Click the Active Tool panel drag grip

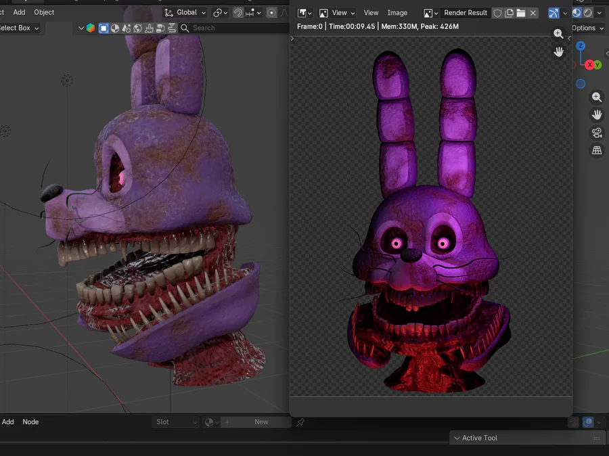pos(597,438)
